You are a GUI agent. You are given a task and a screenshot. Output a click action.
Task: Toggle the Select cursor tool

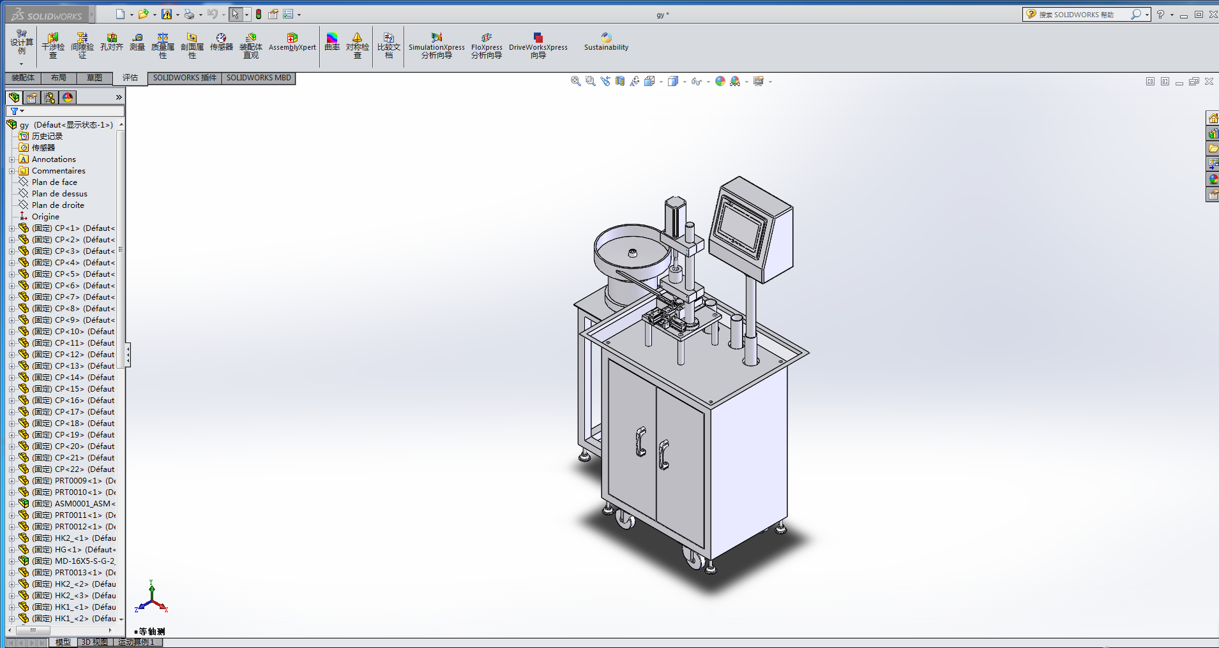point(235,14)
